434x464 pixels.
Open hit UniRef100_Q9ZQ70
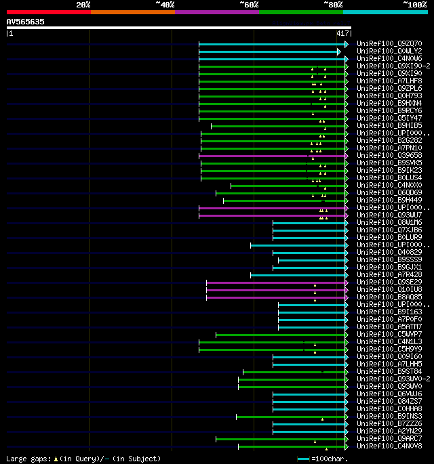[x=389, y=43]
